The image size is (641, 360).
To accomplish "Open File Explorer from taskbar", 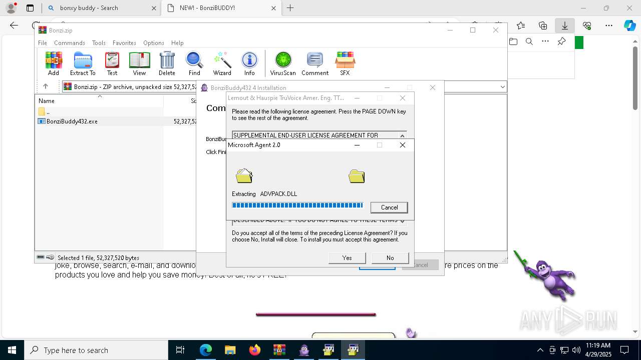I will point(230,350).
